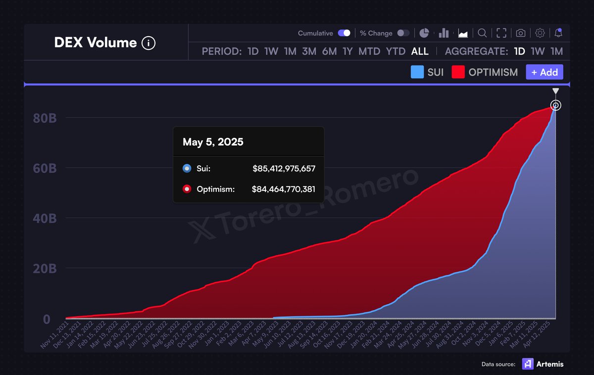Open the chart zoom magnifier

coord(482,33)
